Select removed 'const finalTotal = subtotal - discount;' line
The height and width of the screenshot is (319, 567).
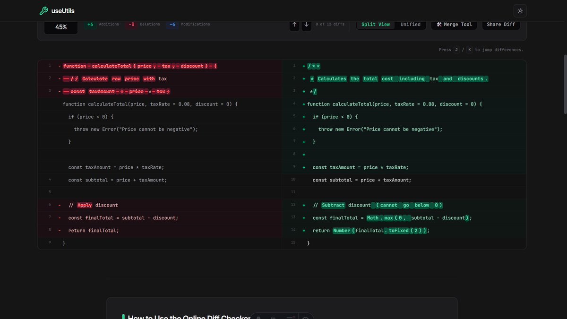click(x=160, y=218)
